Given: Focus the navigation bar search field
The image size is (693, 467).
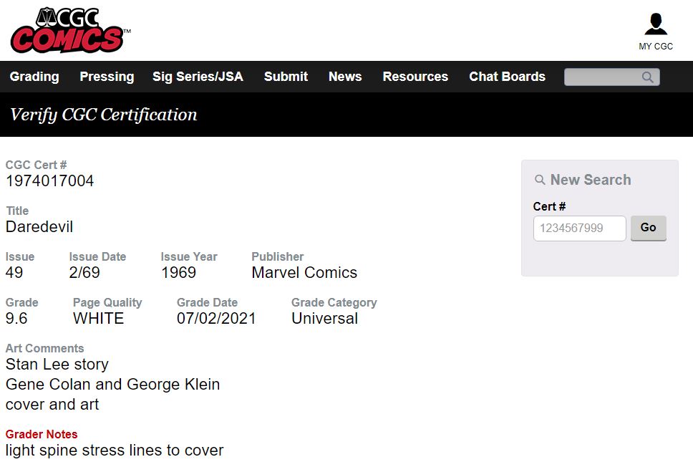Looking at the screenshot, I should pos(603,77).
